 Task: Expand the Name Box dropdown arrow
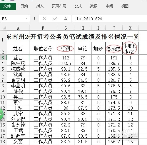[x=27, y=18]
